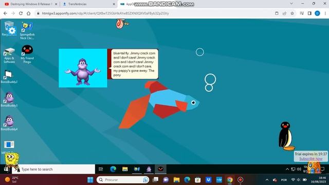Open host Wi-Fi quick settings
The image size is (329, 185).
(x=293, y=180)
